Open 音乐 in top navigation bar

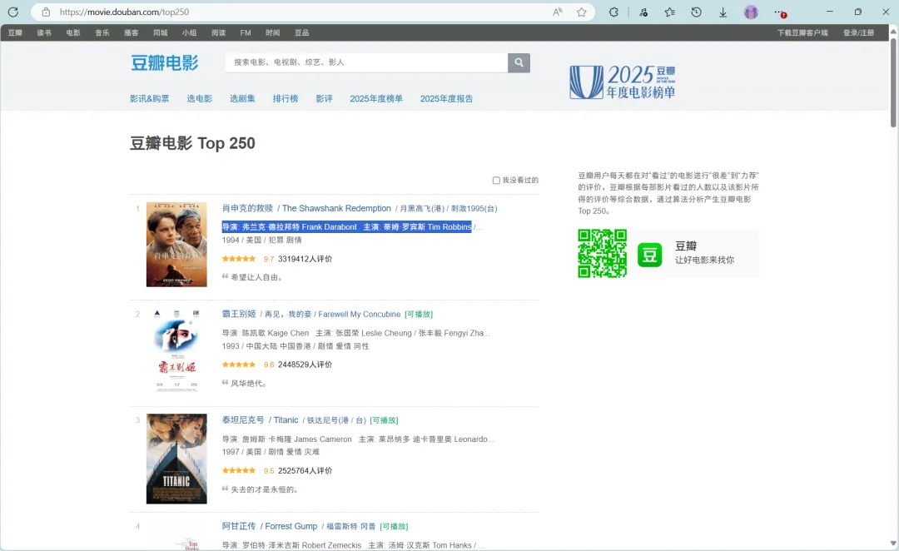(x=102, y=32)
